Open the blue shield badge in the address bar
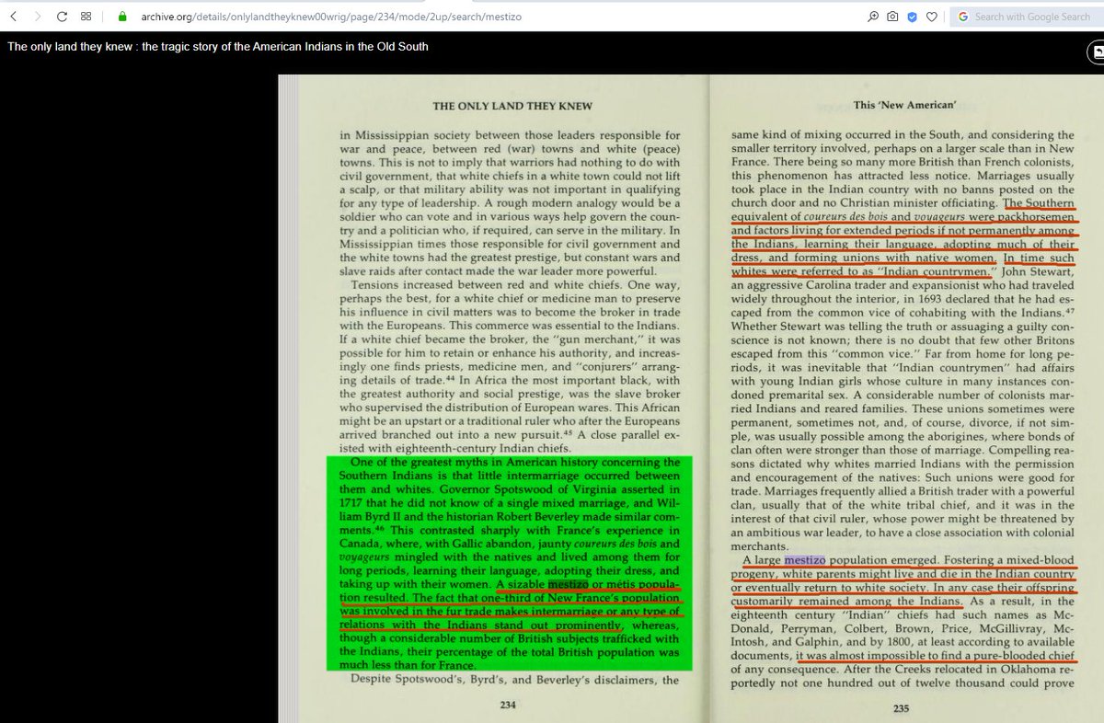This screenshot has height=723, width=1104. [x=912, y=17]
